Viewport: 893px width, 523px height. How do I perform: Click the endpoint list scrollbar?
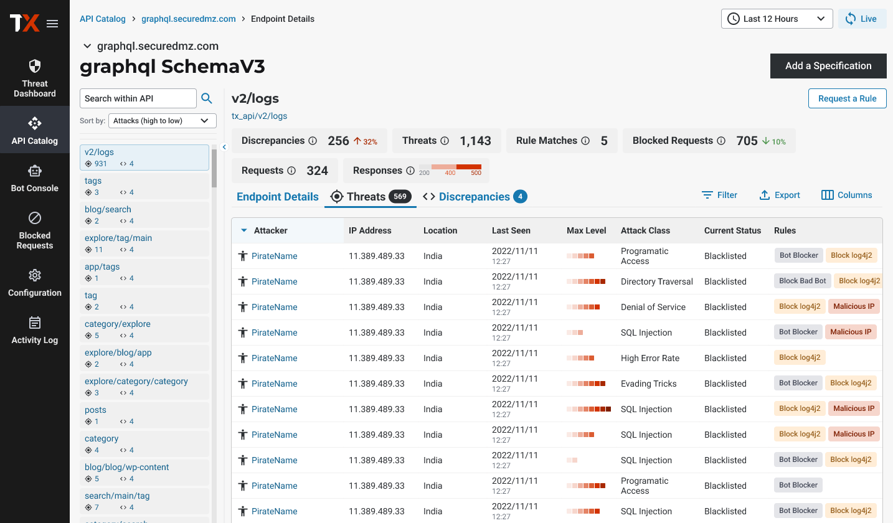coord(214,168)
